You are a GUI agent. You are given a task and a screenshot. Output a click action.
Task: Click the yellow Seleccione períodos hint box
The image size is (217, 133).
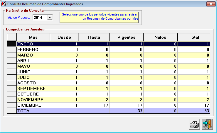click(x=99, y=18)
